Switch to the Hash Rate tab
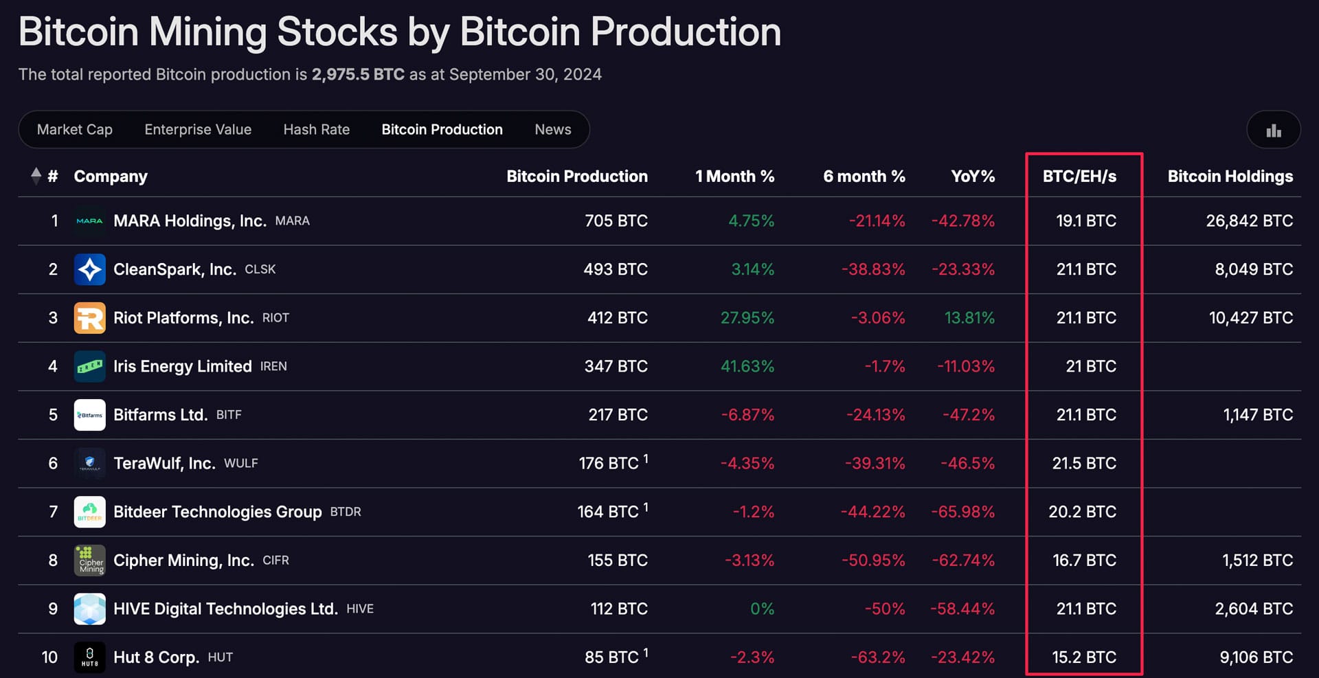The width and height of the screenshot is (1319, 678). tap(316, 130)
